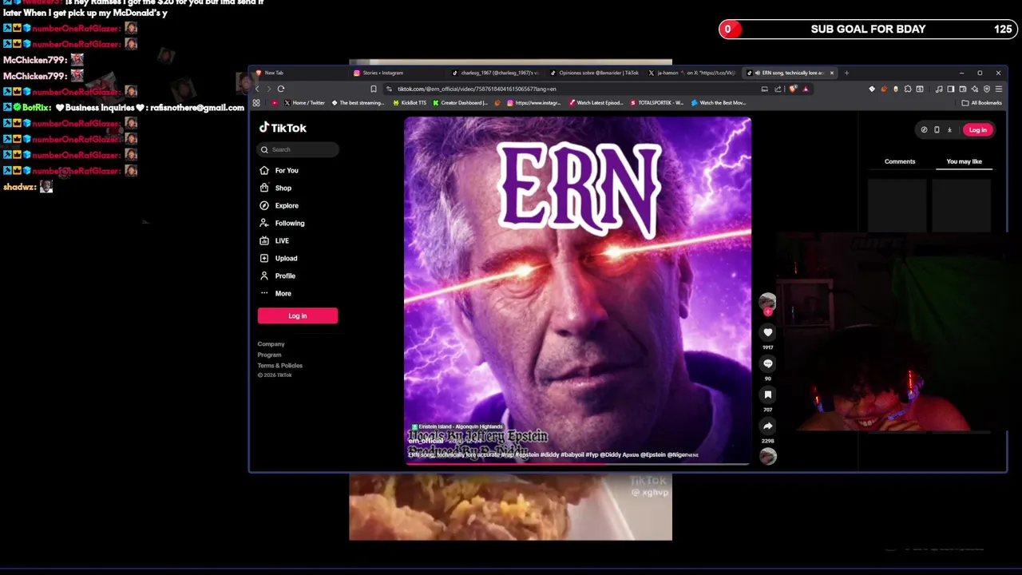The height and width of the screenshot is (575, 1022).
Task: Open the Company footer link
Action: coord(271,344)
